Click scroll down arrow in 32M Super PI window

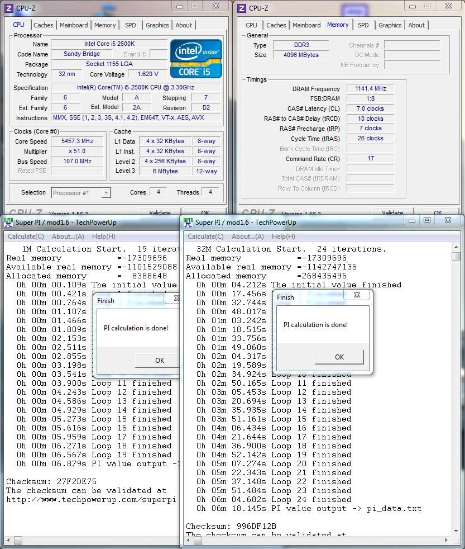coord(456,531)
